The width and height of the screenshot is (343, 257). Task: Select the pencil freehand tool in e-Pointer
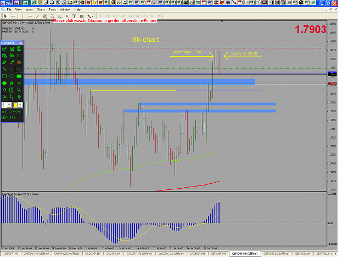click(x=4, y=69)
